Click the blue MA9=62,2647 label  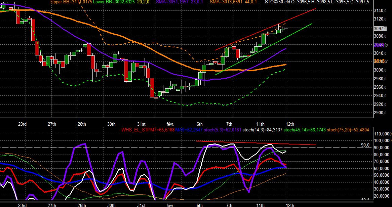pyautogui.click(x=189, y=130)
